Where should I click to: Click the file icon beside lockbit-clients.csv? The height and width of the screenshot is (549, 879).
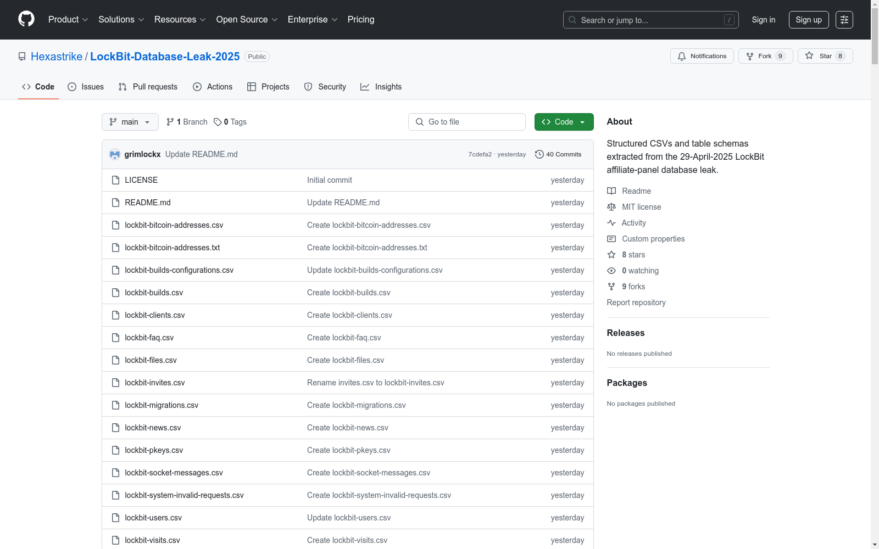[115, 315]
